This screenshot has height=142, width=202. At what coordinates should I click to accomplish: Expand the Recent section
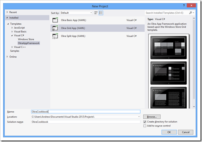click(7, 12)
